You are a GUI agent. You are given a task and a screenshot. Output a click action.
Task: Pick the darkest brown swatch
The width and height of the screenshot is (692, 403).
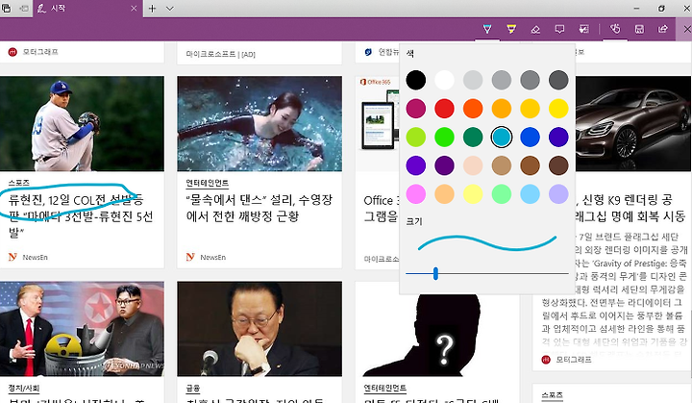tap(558, 165)
